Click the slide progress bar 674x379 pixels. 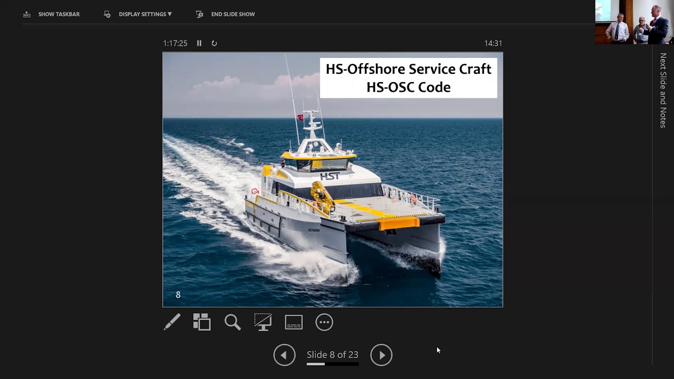coord(332,364)
